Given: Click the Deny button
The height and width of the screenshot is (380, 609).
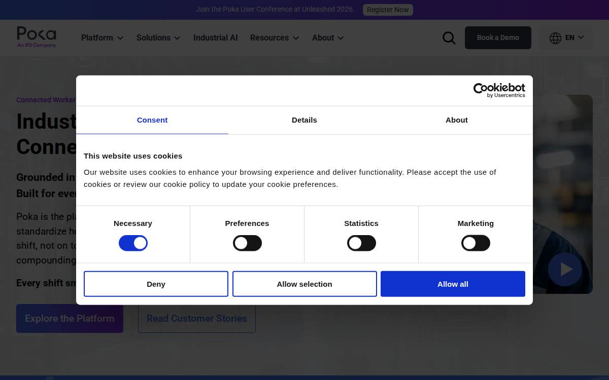Looking at the screenshot, I should (x=156, y=284).
